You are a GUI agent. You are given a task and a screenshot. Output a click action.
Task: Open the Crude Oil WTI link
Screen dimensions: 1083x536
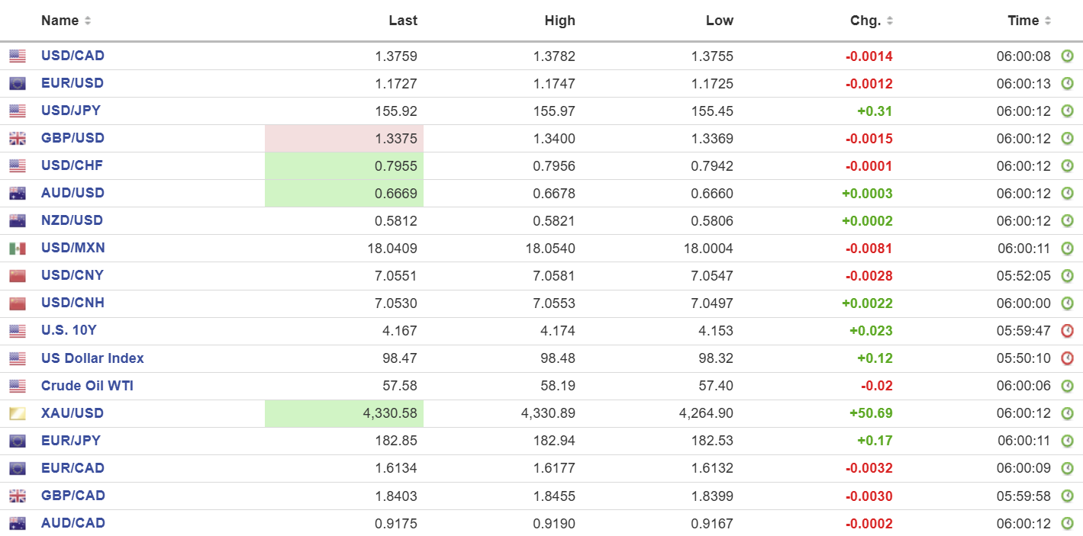coord(87,386)
